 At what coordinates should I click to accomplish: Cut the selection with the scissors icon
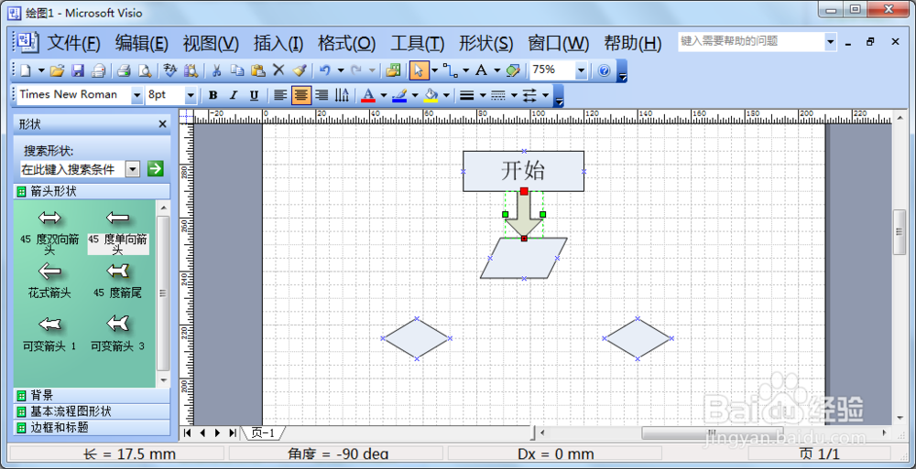pos(216,70)
